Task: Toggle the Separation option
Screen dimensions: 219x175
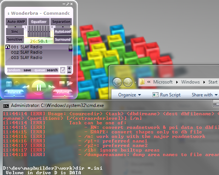Action: click(61, 22)
